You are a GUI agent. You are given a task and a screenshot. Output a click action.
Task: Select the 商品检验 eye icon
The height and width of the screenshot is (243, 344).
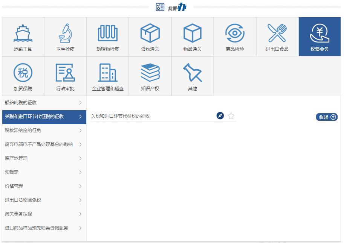tap(235, 33)
